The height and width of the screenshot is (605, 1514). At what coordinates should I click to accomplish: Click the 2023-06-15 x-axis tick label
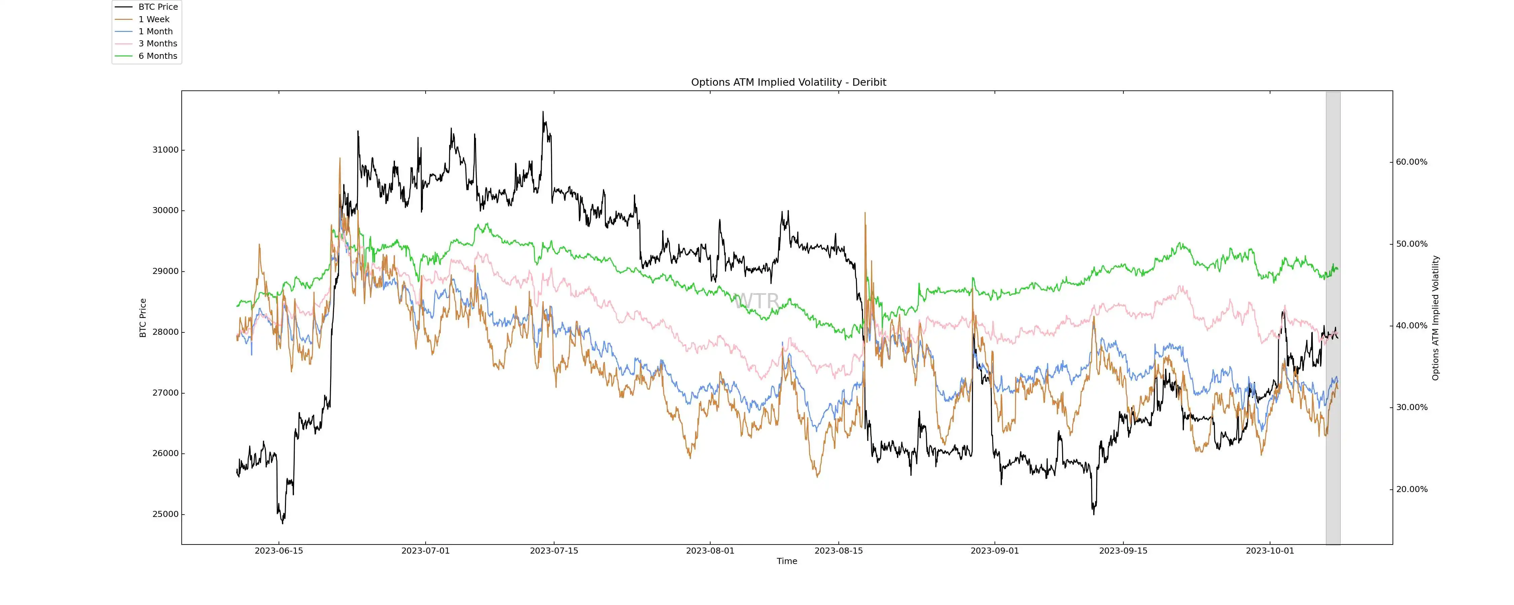[x=279, y=551]
